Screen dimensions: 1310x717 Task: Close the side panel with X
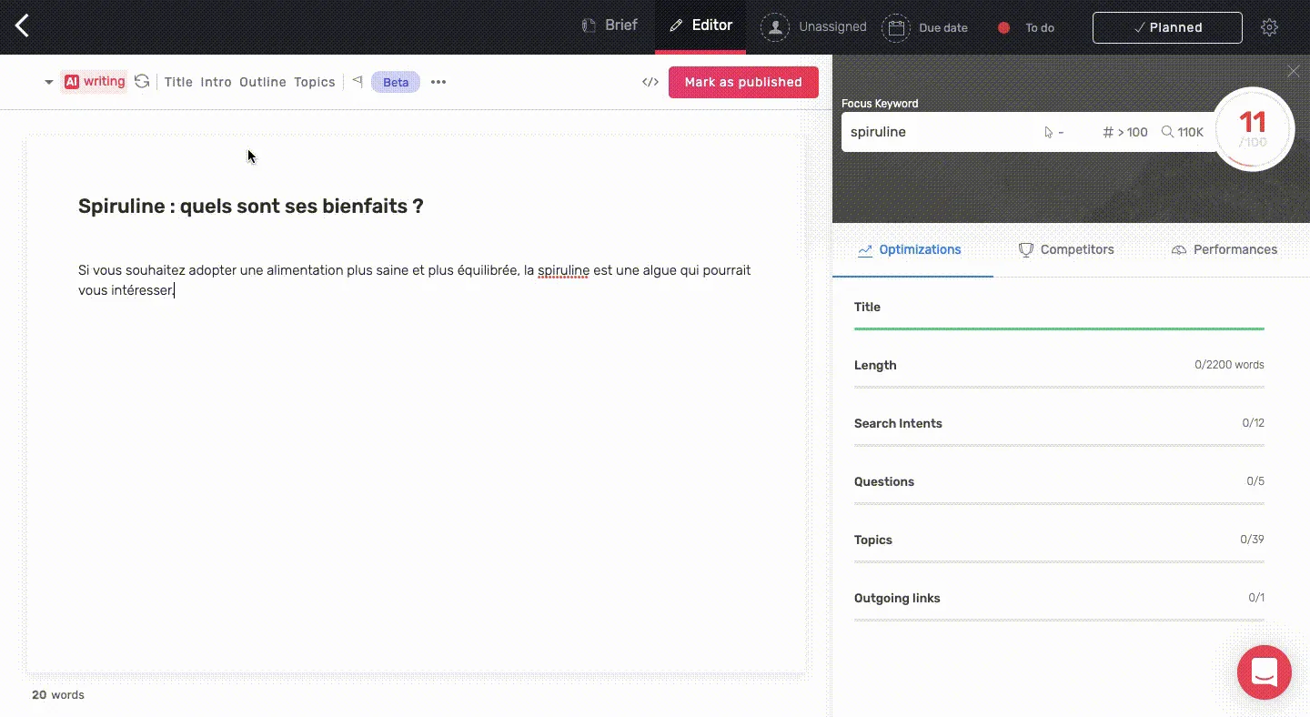click(x=1294, y=71)
